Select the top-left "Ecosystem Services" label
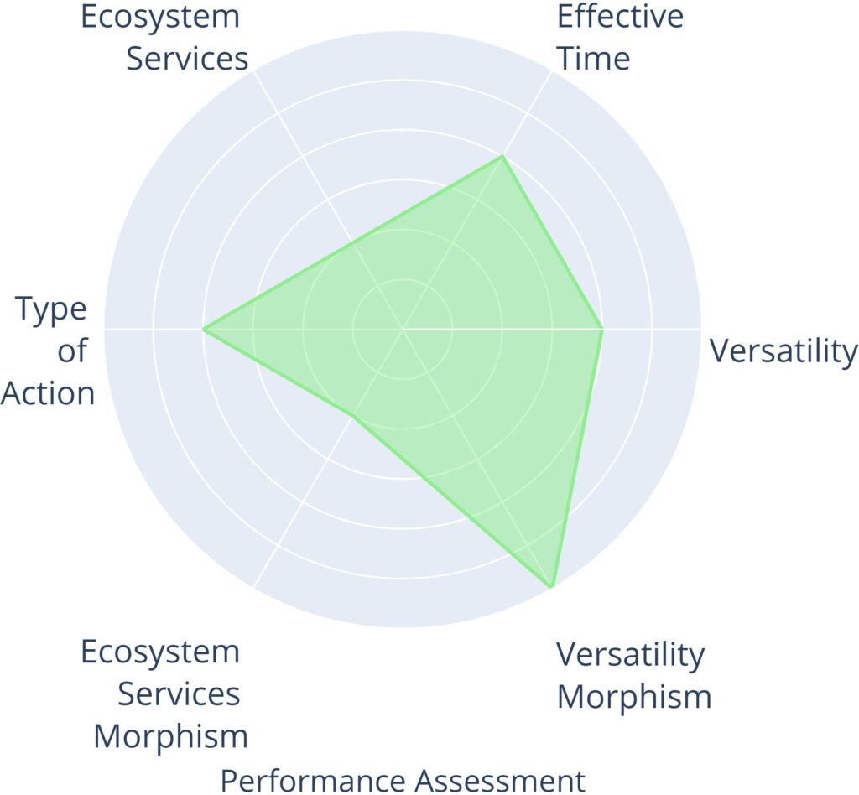Image resolution: width=859 pixels, height=795 pixels. point(164,37)
